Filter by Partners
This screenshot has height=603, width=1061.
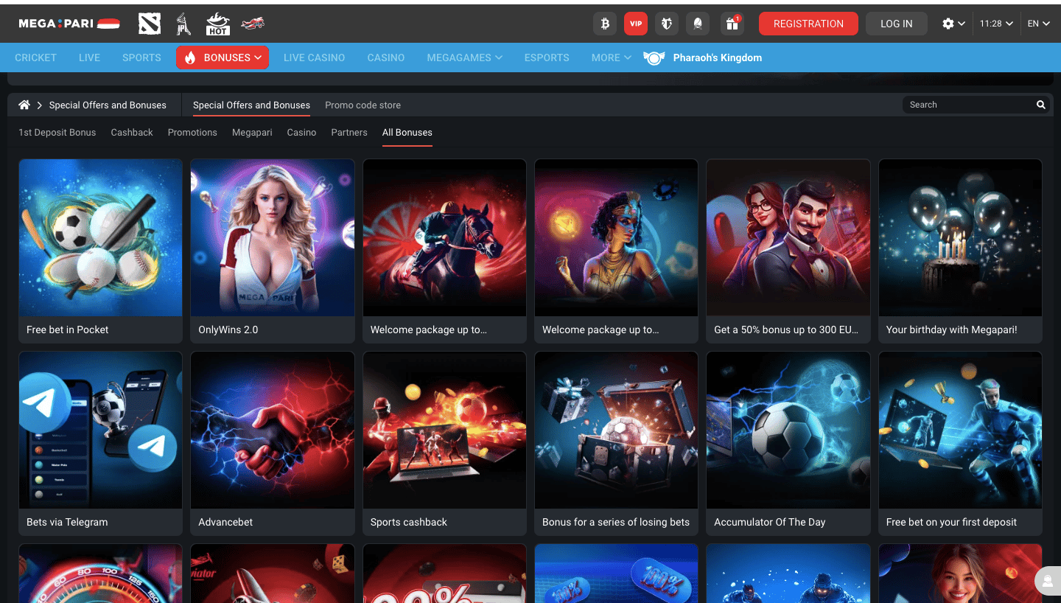[349, 133]
